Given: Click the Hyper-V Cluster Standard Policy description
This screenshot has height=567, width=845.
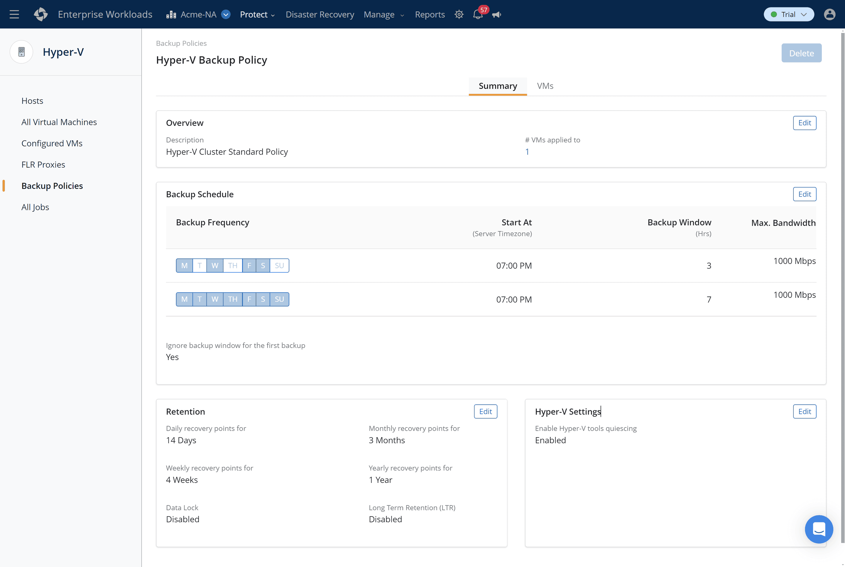Looking at the screenshot, I should [x=227, y=152].
